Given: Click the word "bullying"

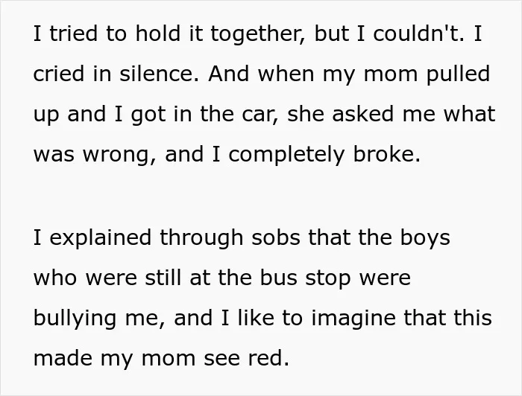Looking at the screenshot, I should (x=75, y=319).
